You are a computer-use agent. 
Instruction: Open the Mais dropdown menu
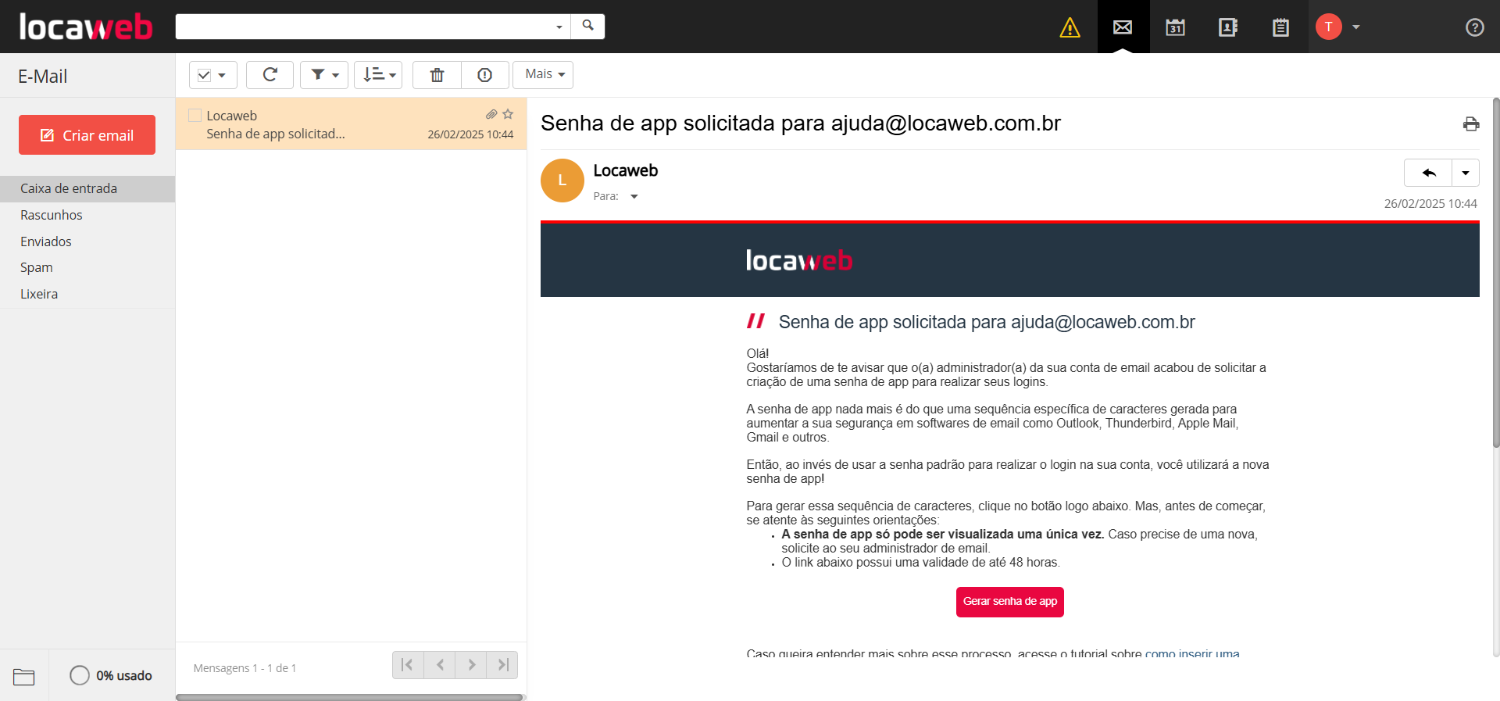pyautogui.click(x=543, y=75)
